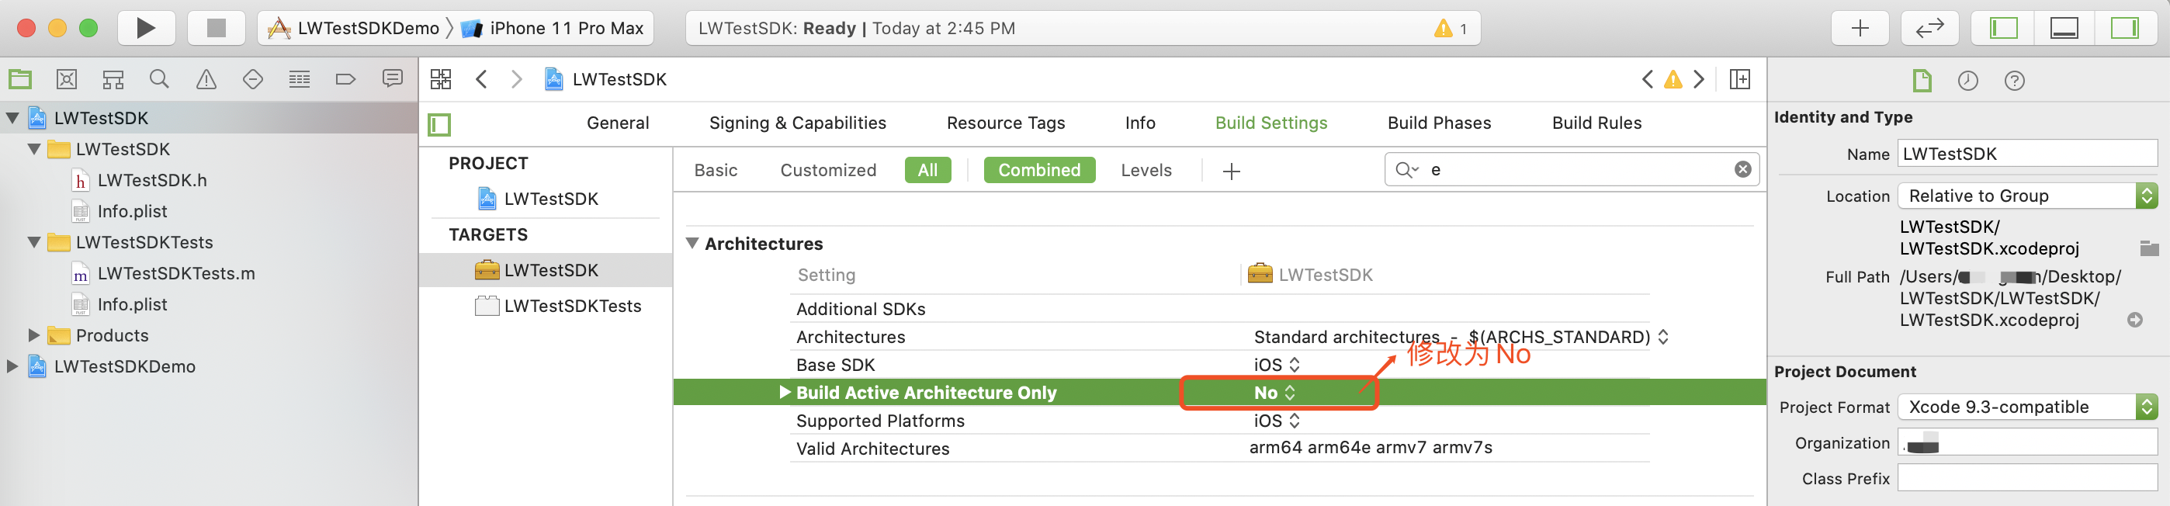Viewport: 2170px width, 506px height.
Task: Open the Quick Help inspector
Action: pos(2013,81)
